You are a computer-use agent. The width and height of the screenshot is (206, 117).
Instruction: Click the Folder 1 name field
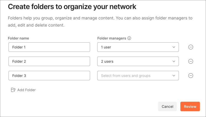tap(49, 47)
